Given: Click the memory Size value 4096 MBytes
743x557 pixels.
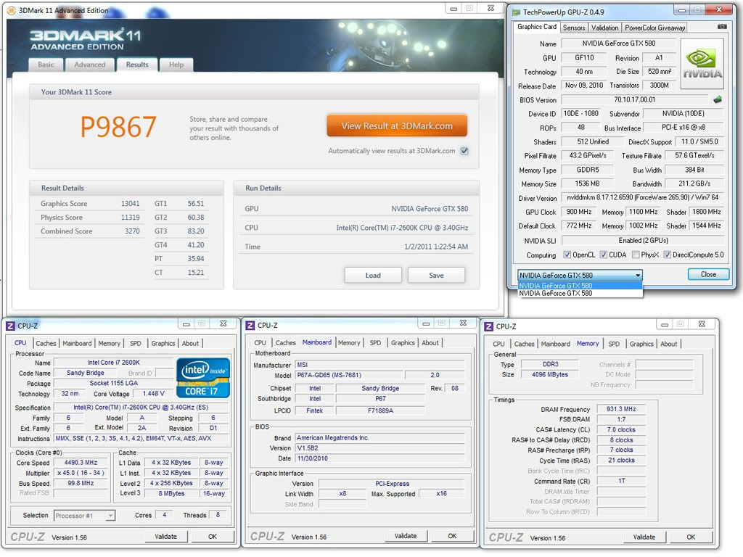Looking at the screenshot, I should point(550,374).
